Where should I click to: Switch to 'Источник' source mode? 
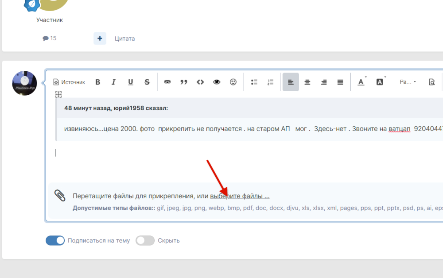(69, 82)
